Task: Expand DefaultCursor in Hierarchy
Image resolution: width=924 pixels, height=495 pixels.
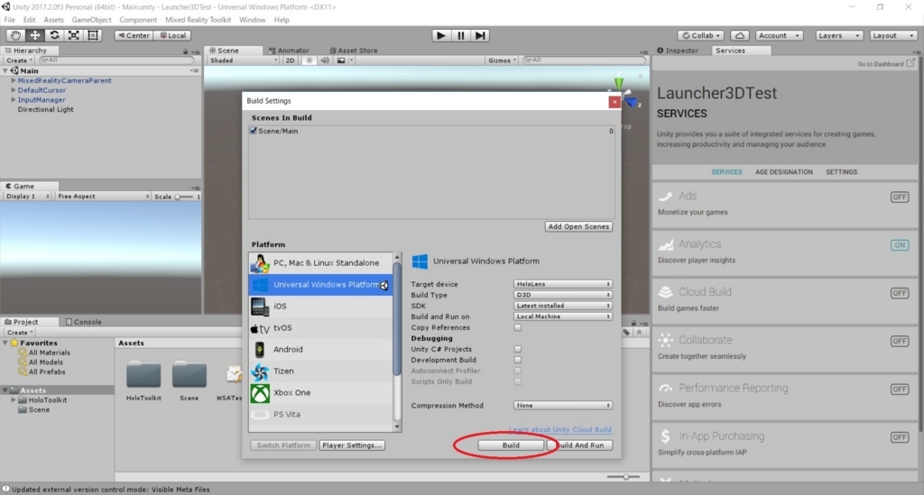Action: pyautogui.click(x=14, y=90)
